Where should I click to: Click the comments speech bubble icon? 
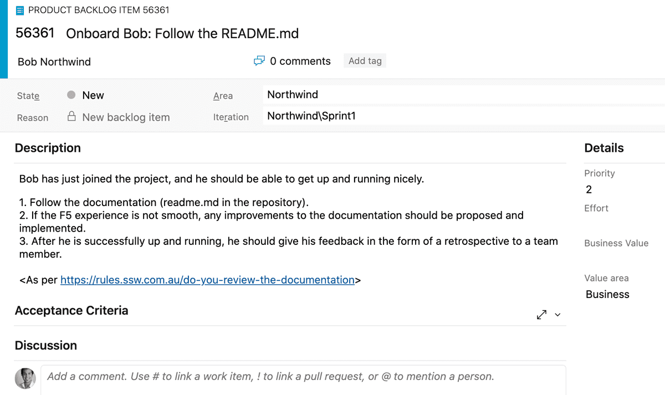259,61
